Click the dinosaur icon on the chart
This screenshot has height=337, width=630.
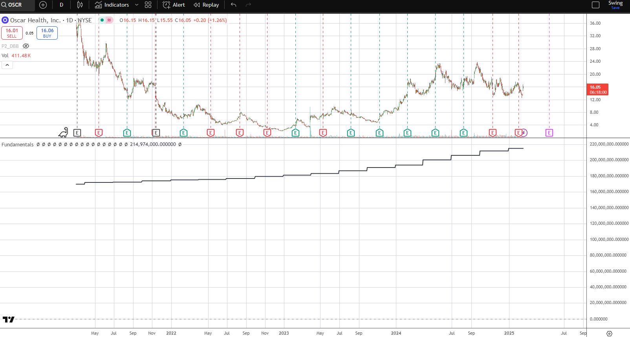point(63,133)
